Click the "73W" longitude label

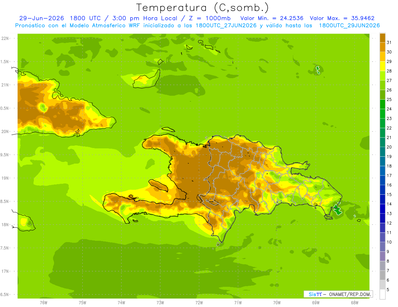(160, 302)
